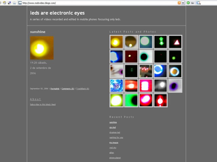Click the RSS feed icon in address bar
The image size is (217, 162).
(179, 3)
